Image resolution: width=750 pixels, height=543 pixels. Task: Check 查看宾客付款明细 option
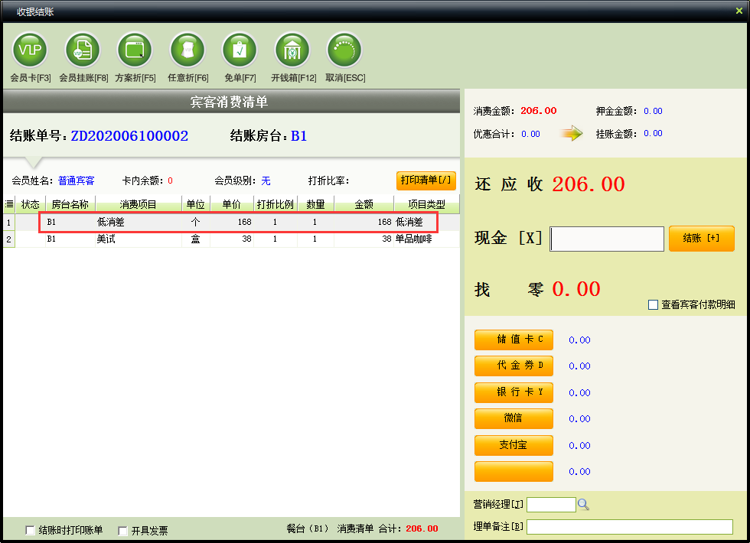tap(653, 304)
